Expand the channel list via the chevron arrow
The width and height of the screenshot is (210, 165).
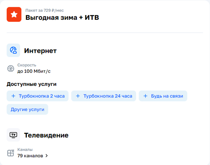(46, 156)
